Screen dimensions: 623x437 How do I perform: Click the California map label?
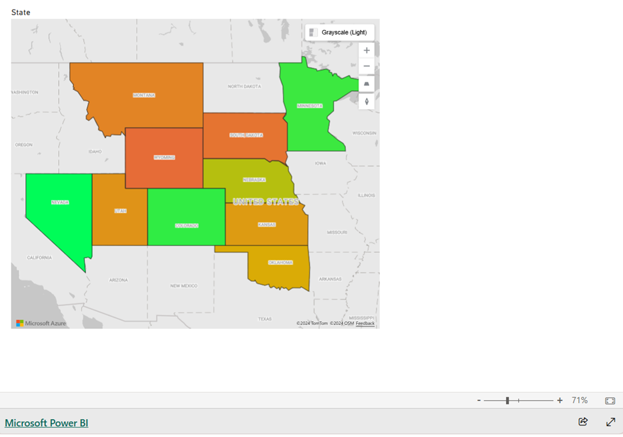pyautogui.click(x=39, y=257)
